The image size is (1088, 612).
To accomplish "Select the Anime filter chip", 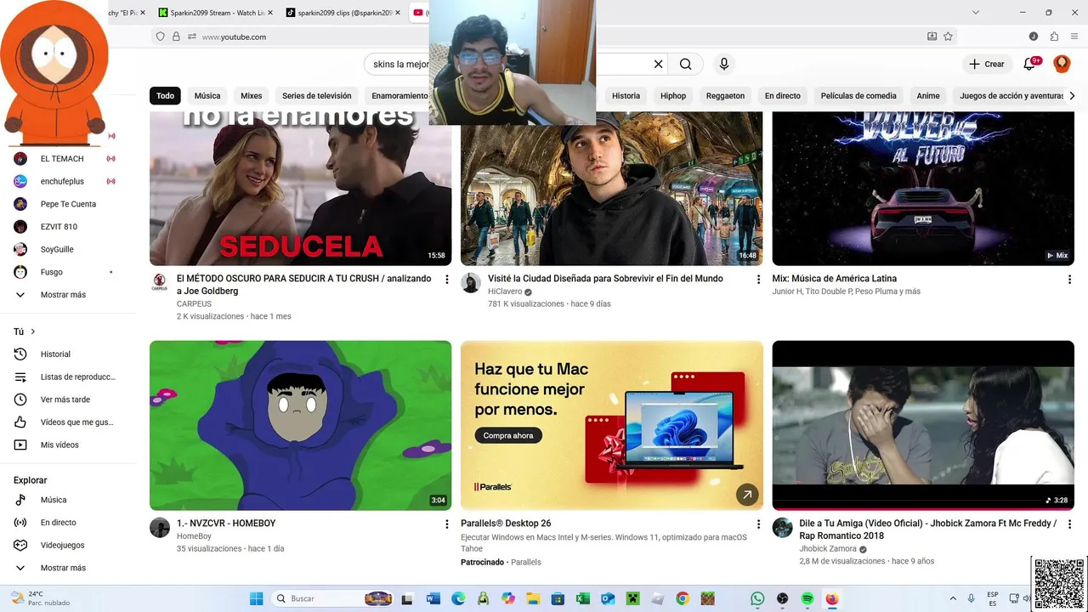I will [928, 95].
